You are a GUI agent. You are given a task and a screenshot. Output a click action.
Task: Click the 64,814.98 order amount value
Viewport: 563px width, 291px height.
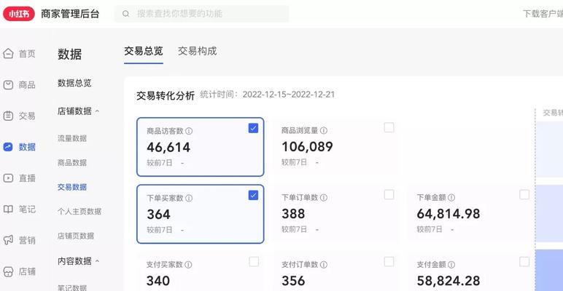(x=449, y=214)
